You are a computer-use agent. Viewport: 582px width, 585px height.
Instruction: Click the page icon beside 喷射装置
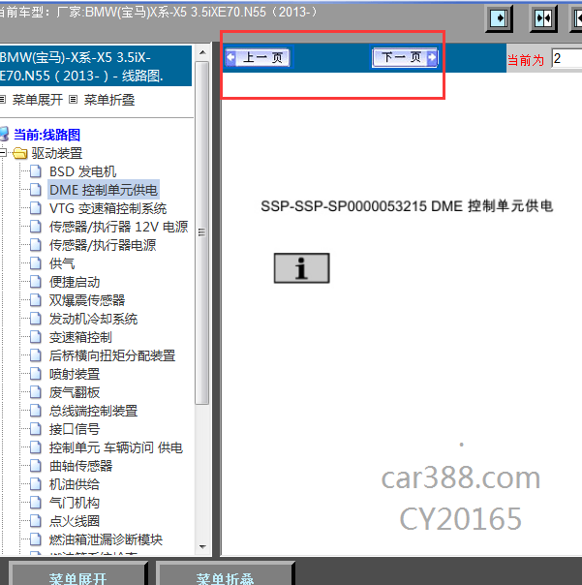pyautogui.click(x=36, y=374)
